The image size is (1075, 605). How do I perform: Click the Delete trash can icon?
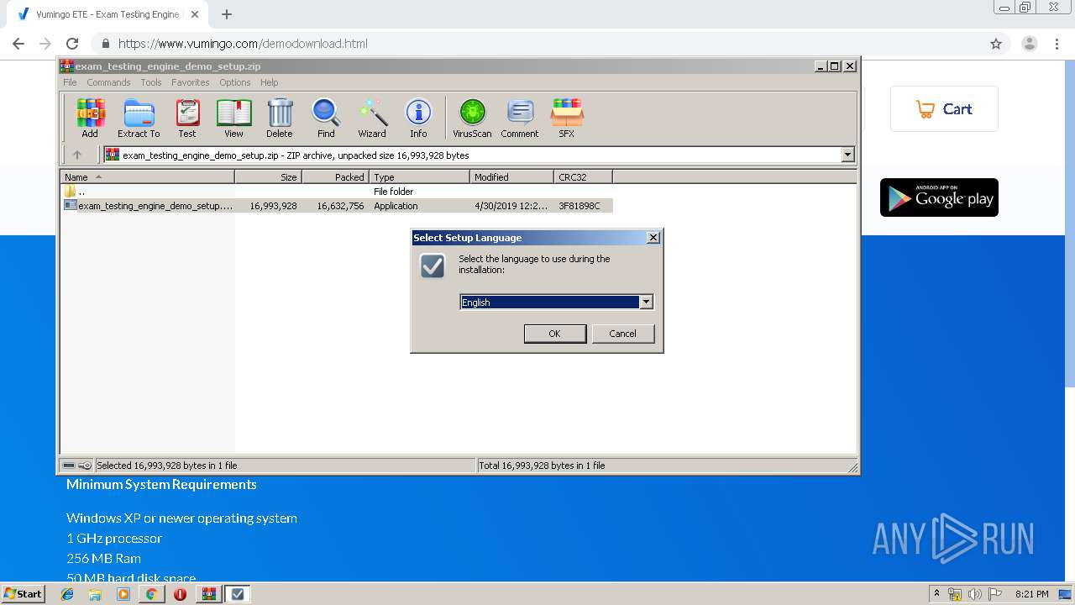pyautogui.click(x=280, y=118)
